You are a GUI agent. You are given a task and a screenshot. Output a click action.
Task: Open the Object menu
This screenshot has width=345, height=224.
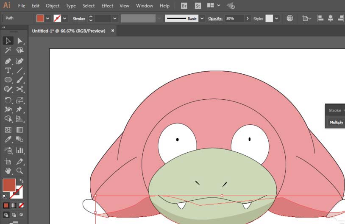53,6
